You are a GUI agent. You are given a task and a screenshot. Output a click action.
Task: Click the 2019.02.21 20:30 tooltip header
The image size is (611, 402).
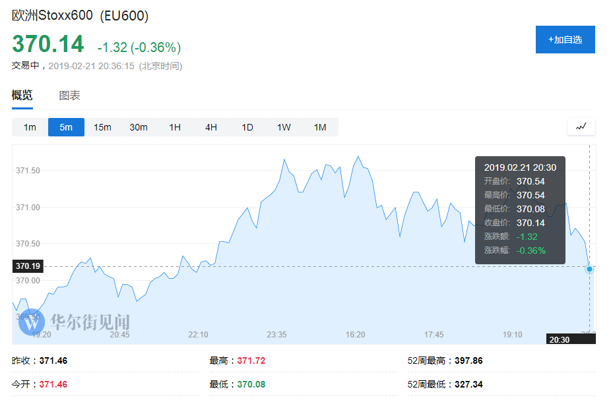pos(520,167)
